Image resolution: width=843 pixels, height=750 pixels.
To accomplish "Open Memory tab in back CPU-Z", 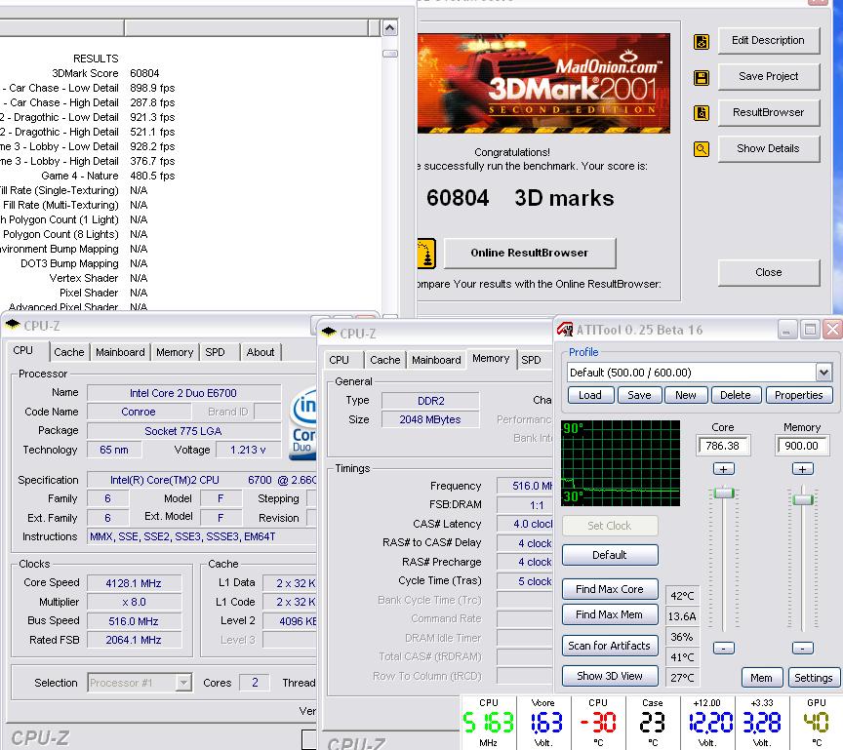I will pyautogui.click(x=175, y=352).
